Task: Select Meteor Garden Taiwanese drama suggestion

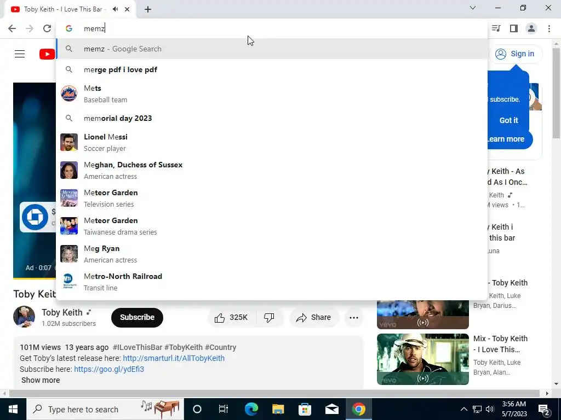Action: (272, 226)
